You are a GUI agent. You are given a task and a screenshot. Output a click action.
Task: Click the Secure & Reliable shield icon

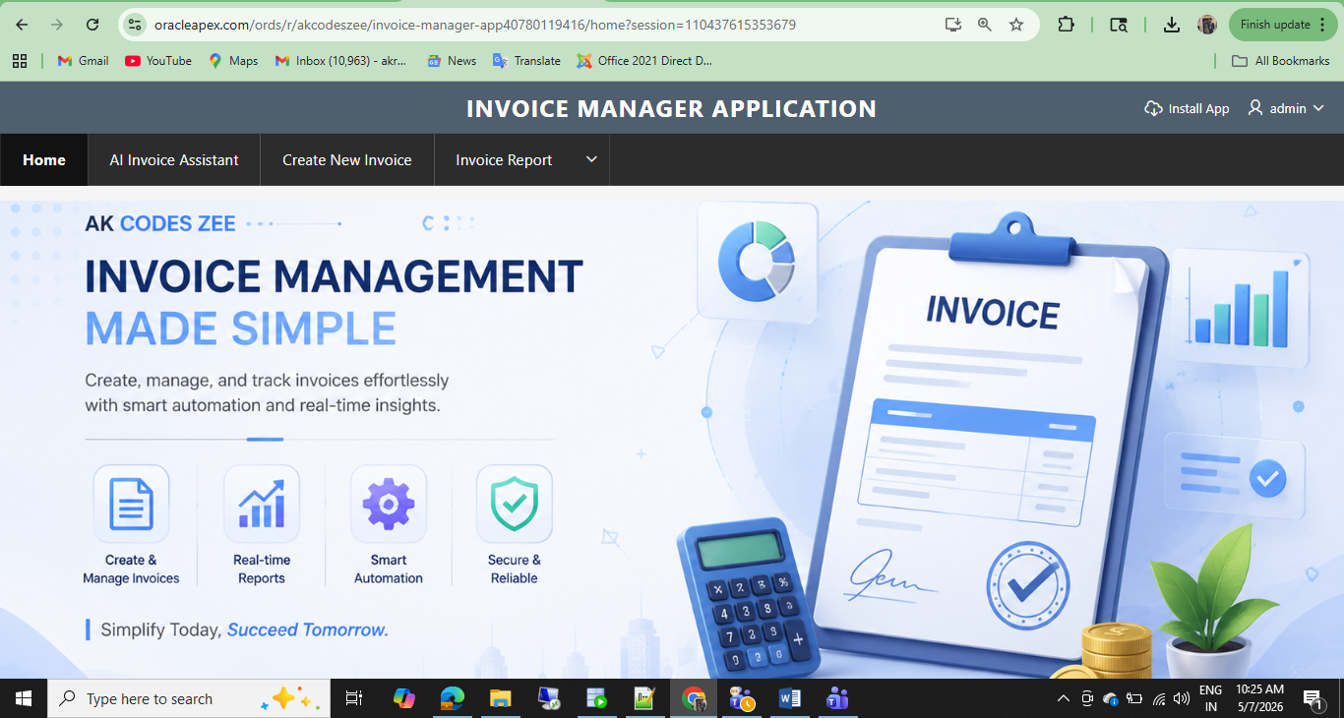pyautogui.click(x=515, y=504)
